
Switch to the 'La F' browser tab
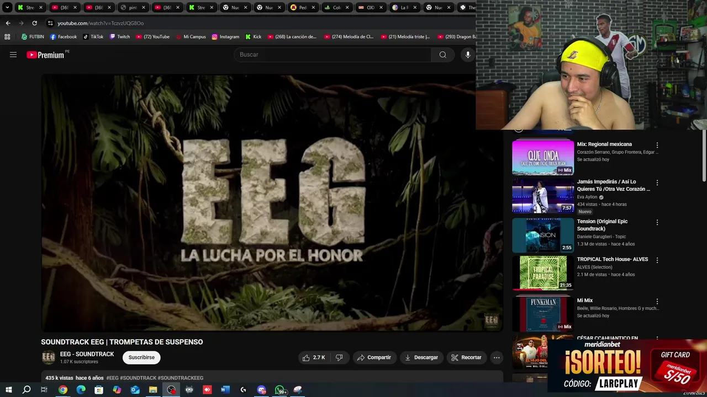pyautogui.click(x=405, y=8)
